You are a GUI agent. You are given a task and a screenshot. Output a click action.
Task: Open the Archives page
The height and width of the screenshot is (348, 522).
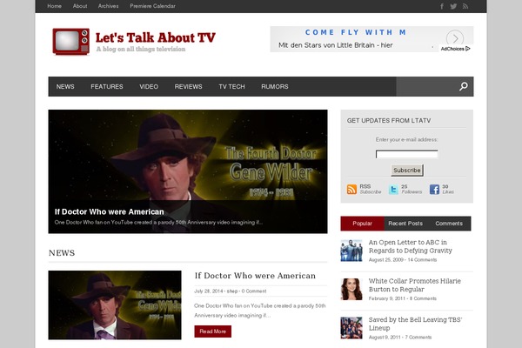tap(108, 6)
